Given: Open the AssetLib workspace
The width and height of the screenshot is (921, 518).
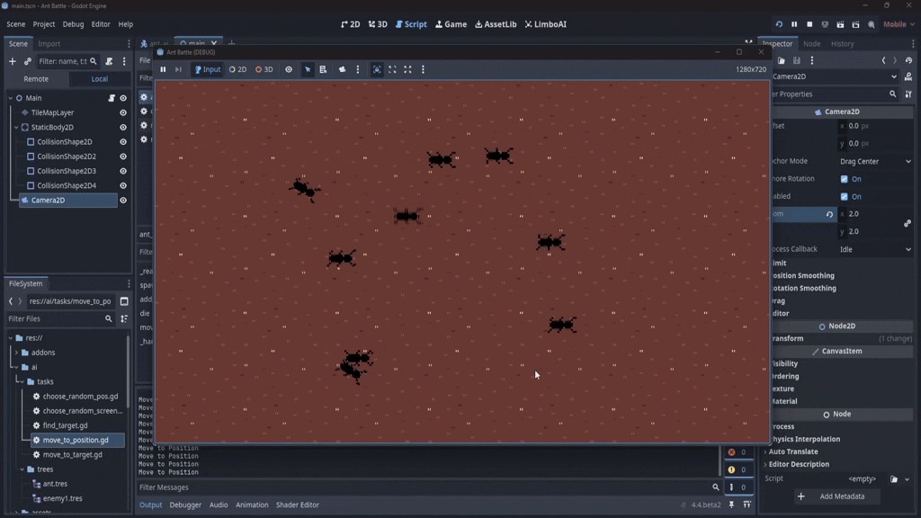Looking at the screenshot, I should [x=496, y=24].
